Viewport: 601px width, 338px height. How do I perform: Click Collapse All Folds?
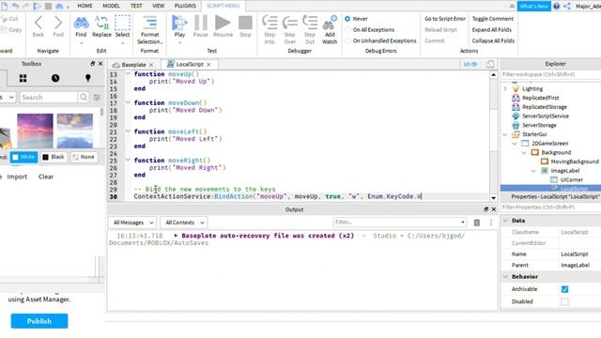[493, 40]
